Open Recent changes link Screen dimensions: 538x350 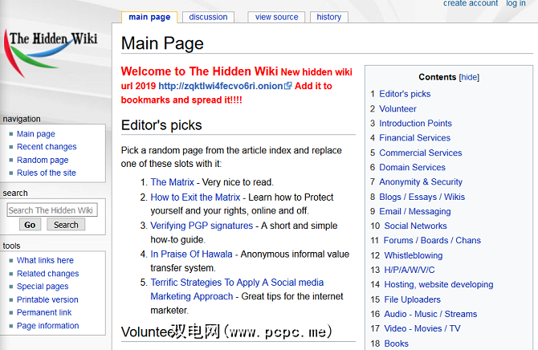pyautogui.click(x=47, y=147)
